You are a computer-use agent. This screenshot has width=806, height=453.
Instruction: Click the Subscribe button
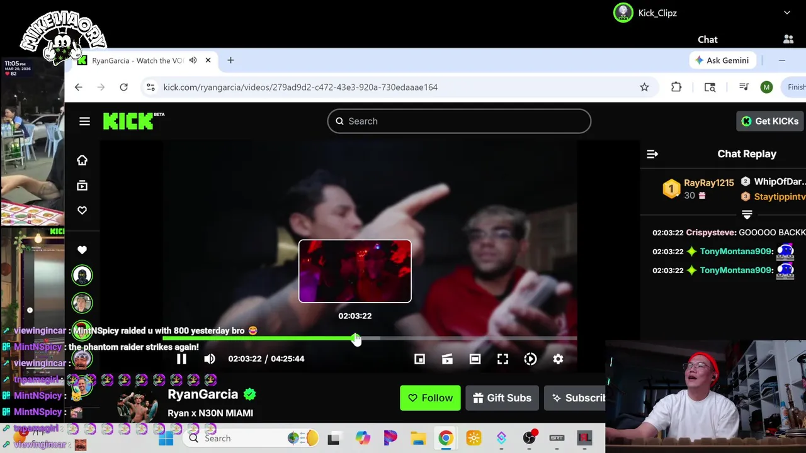click(x=576, y=398)
